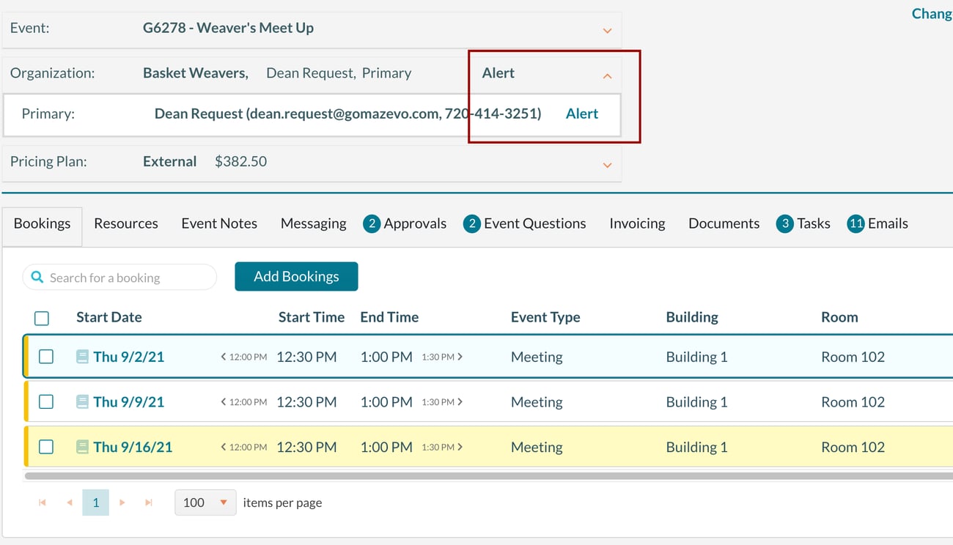Click the search magnifier in the booking search box
Viewport: 953px width, 545px height.
(x=37, y=277)
